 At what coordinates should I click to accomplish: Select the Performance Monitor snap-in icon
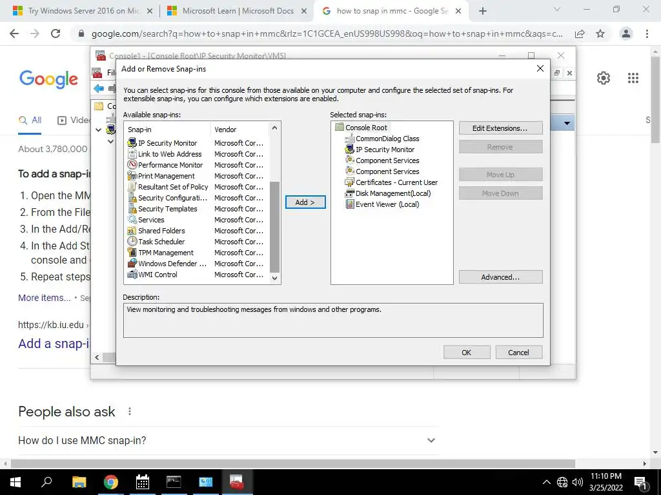(x=132, y=165)
